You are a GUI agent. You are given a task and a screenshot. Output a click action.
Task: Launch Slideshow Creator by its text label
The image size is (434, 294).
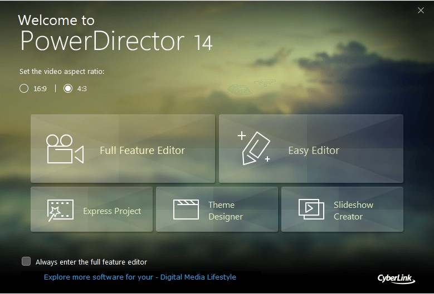coord(353,211)
